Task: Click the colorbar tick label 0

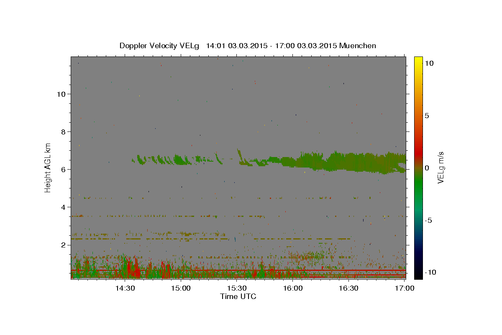Action: (x=427, y=168)
